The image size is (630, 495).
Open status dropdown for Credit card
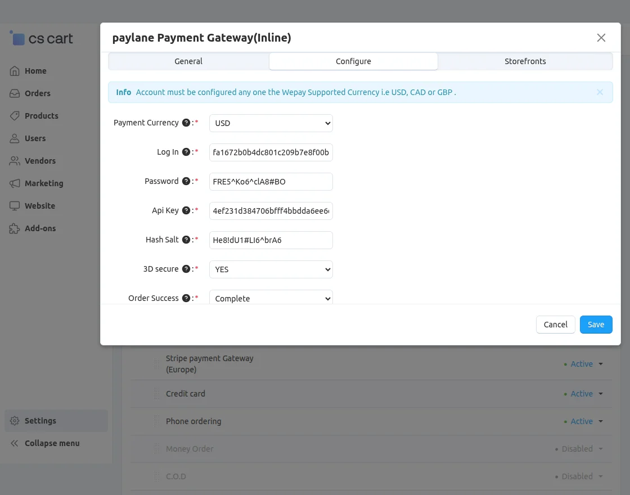point(601,394)
